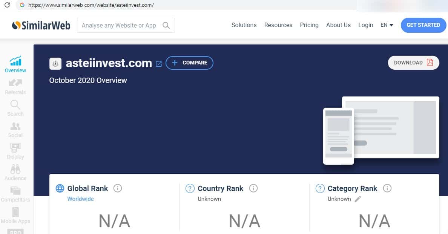Image resolution: width=448 pixels, height=234 pixels.
Task: Click the device preview illustration
Action: click(x=381, y=130)
